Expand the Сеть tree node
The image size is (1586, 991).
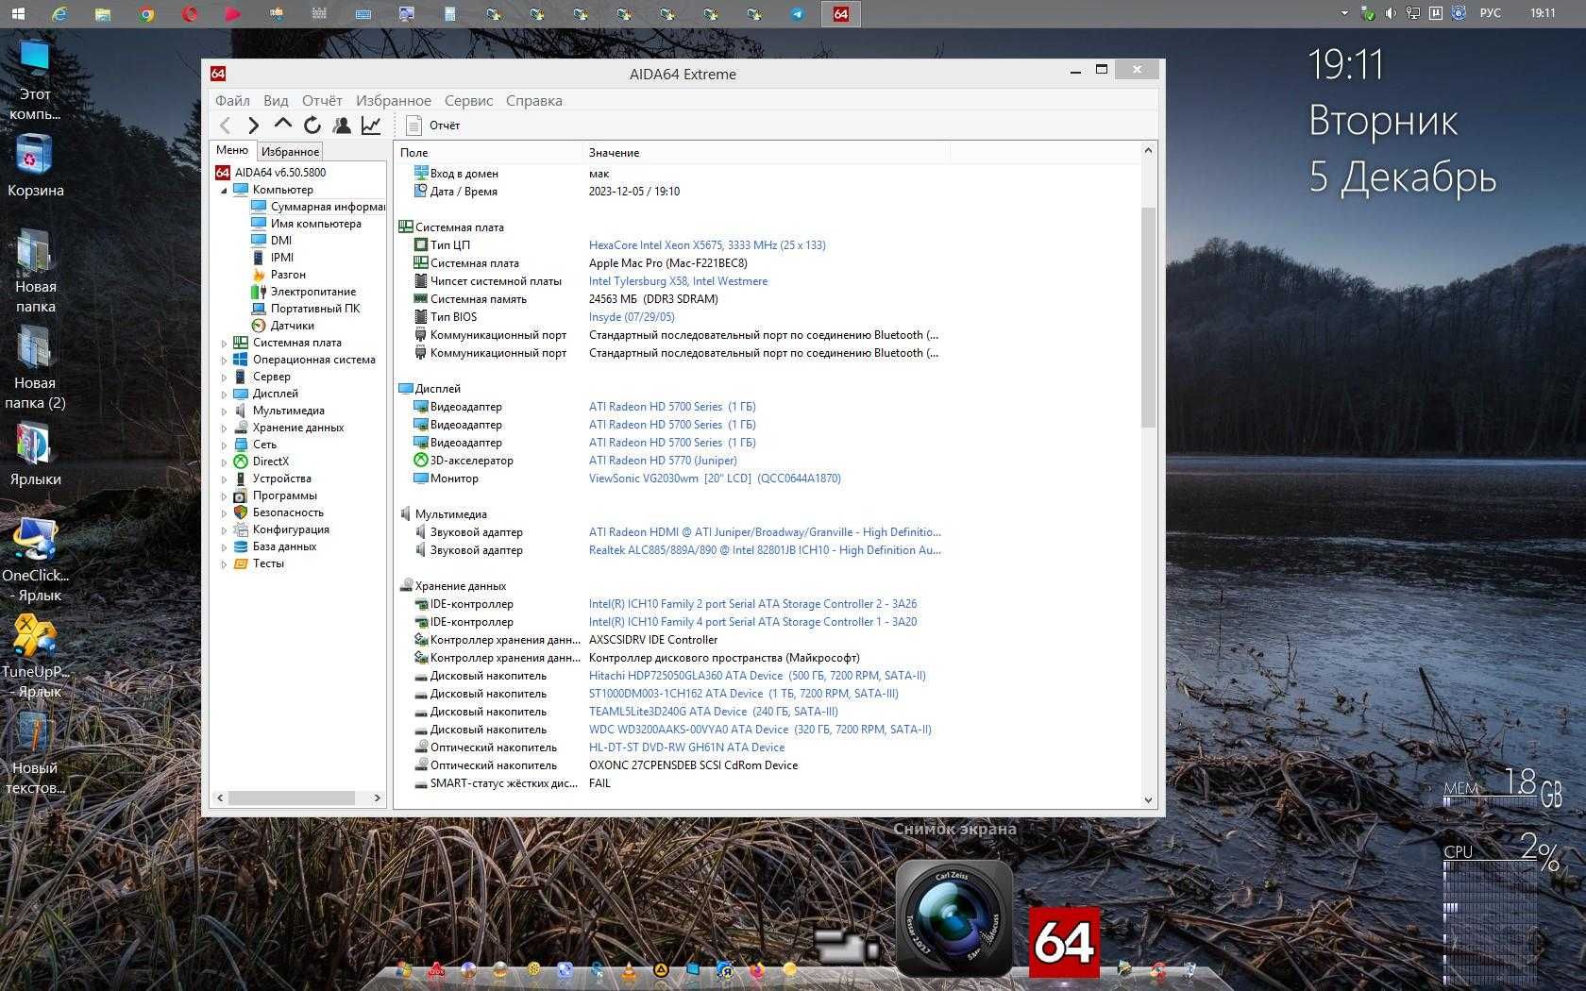pyautogui.click(x=224, y=445)
